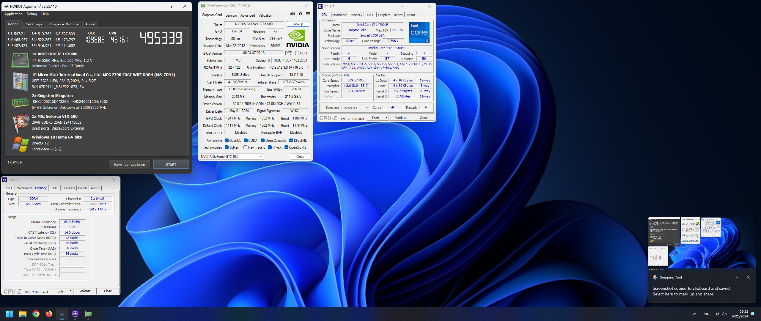Open the Windows Start menu
The width and height of the screenshot is (761, 321).
(10, 314)
